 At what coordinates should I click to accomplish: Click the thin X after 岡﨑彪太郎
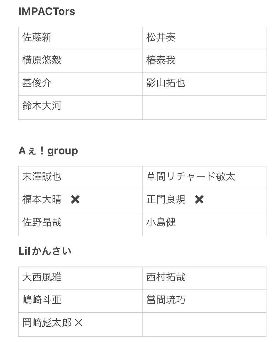pyautogui.click(x=79, y=323)
